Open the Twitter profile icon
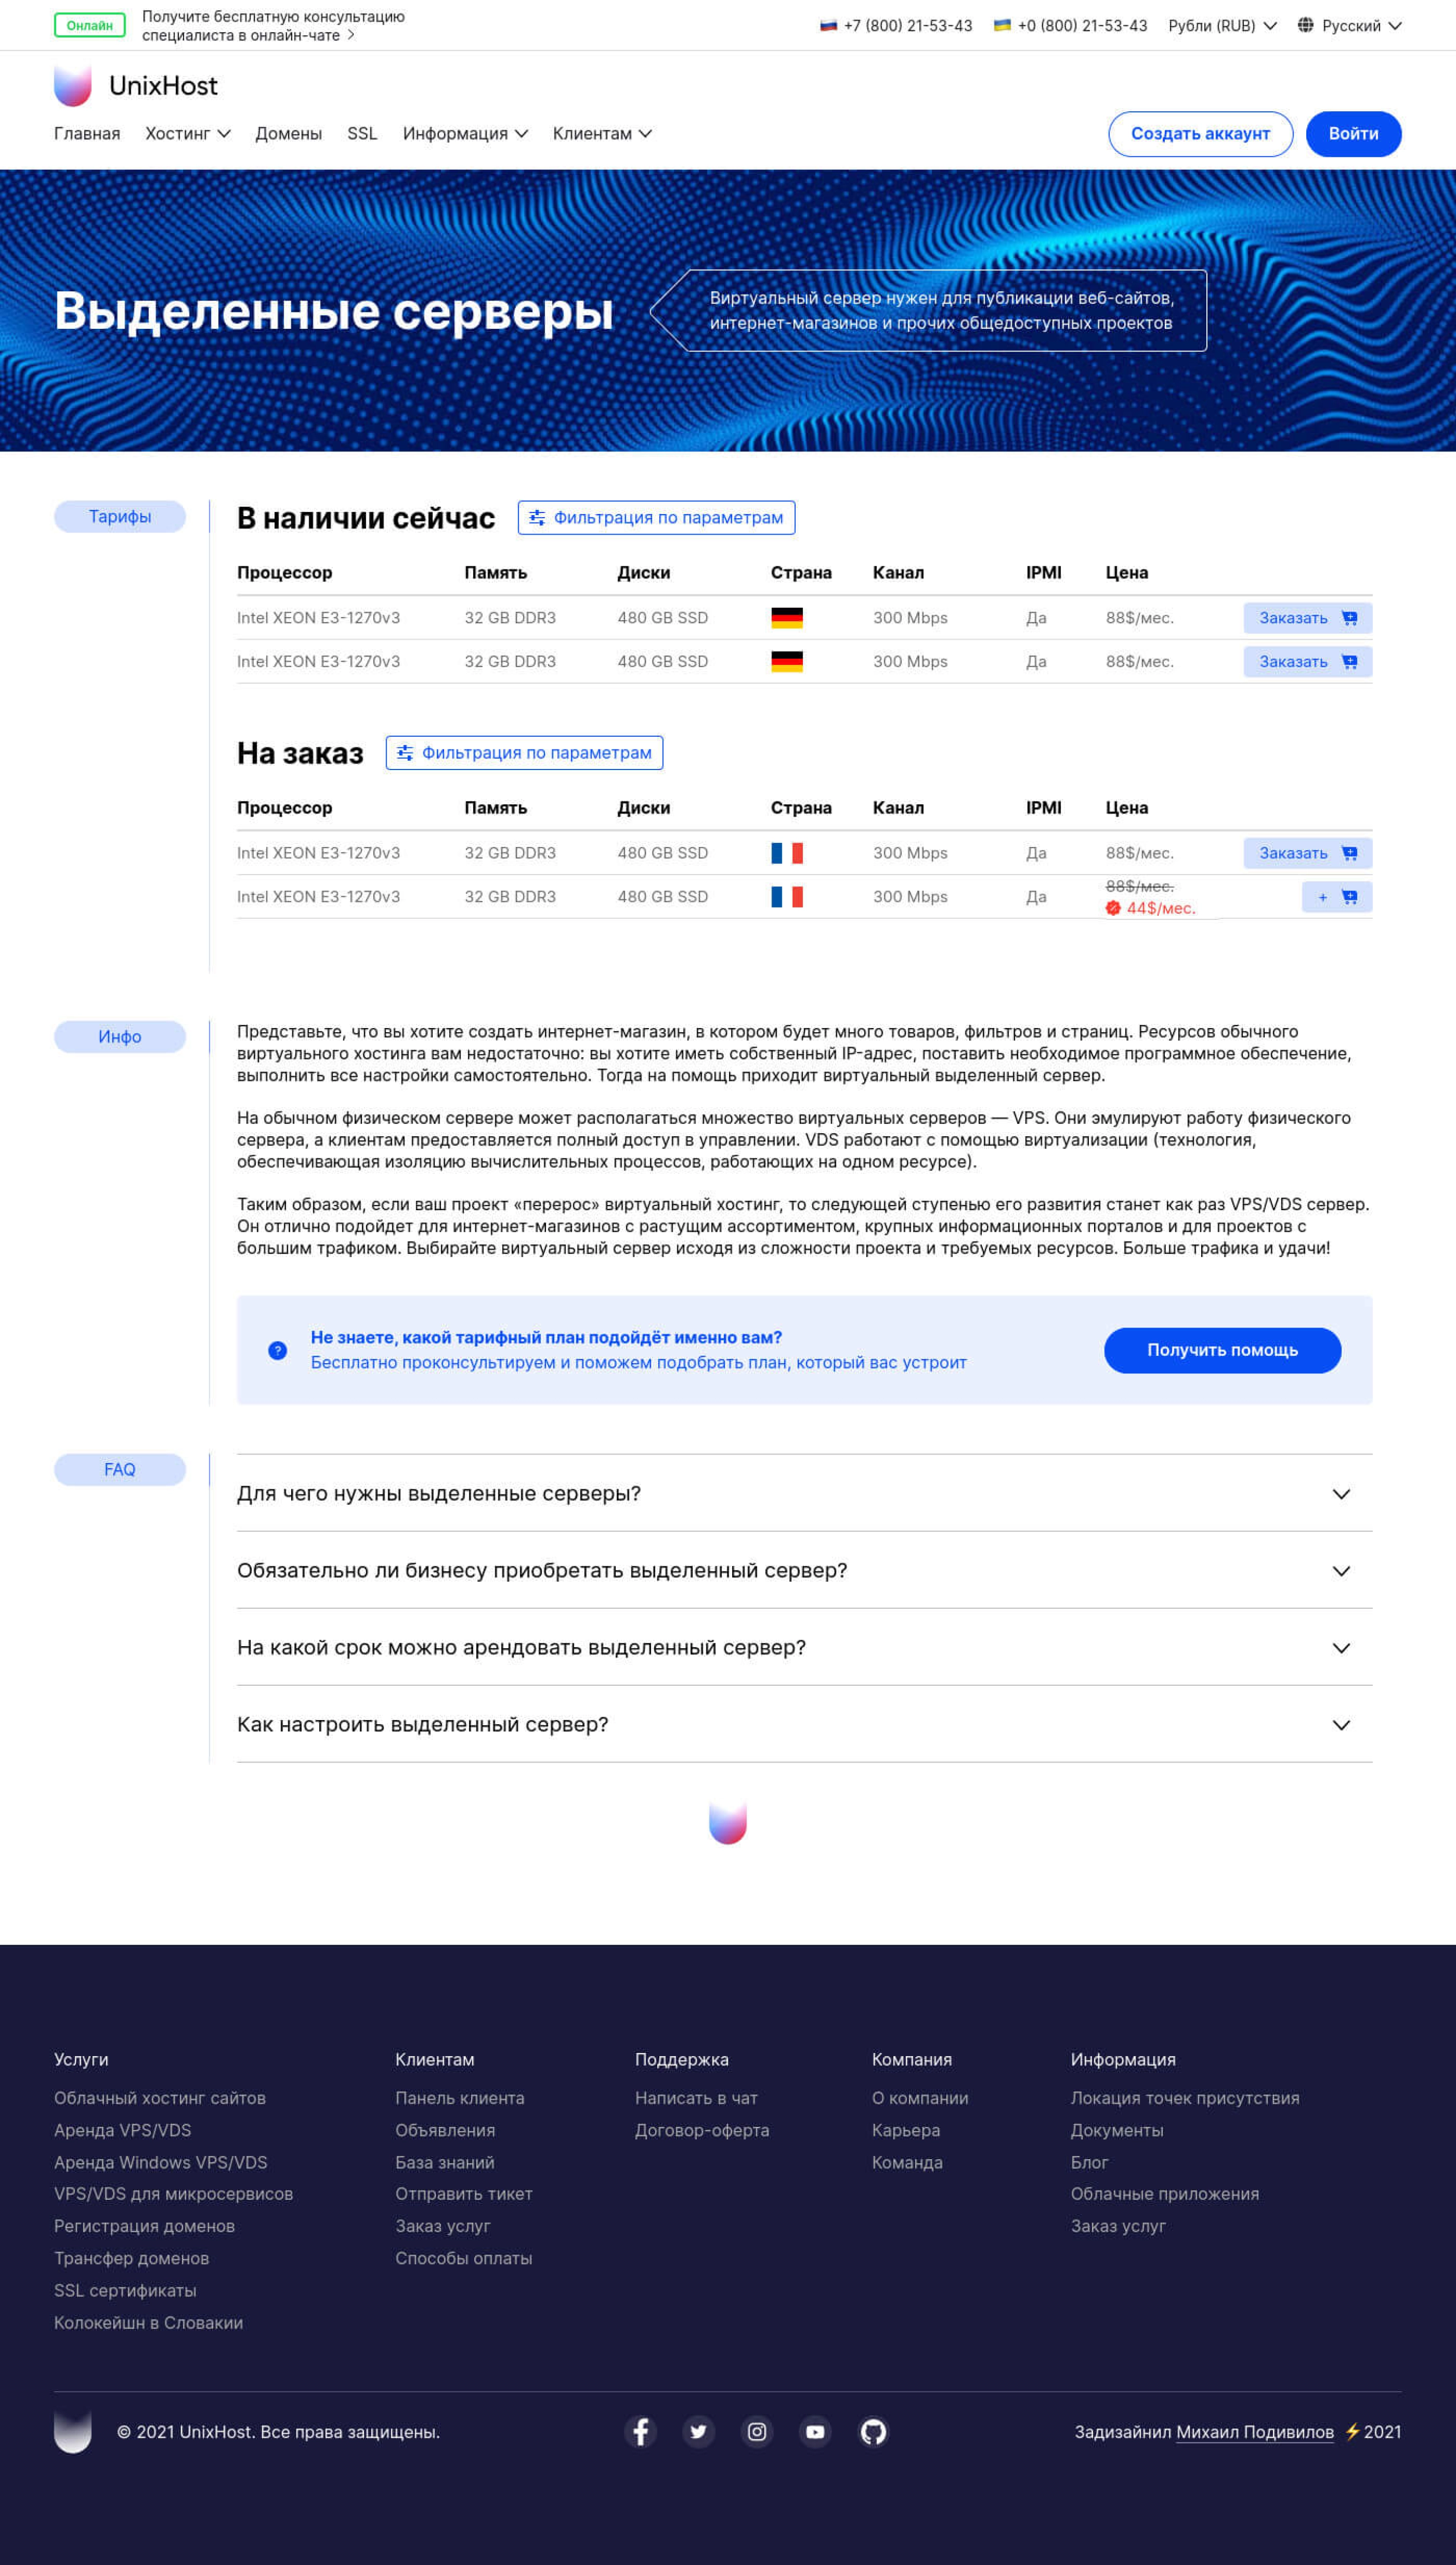Screen dimensions: 1456x2565 coord(699,2431)
